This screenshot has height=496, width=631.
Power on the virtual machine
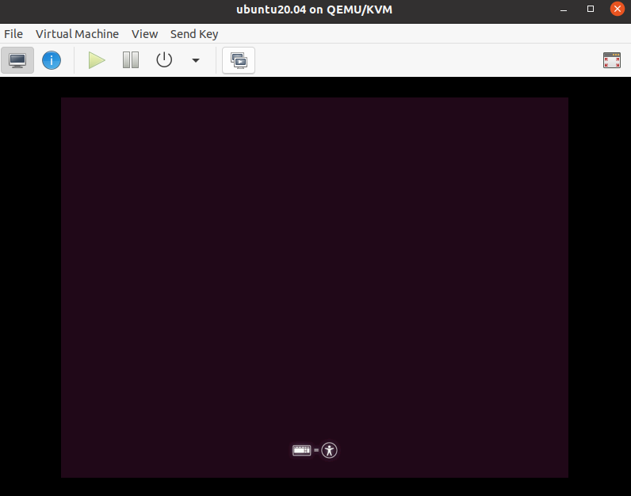pyautogui.click(x=97, y=60)
